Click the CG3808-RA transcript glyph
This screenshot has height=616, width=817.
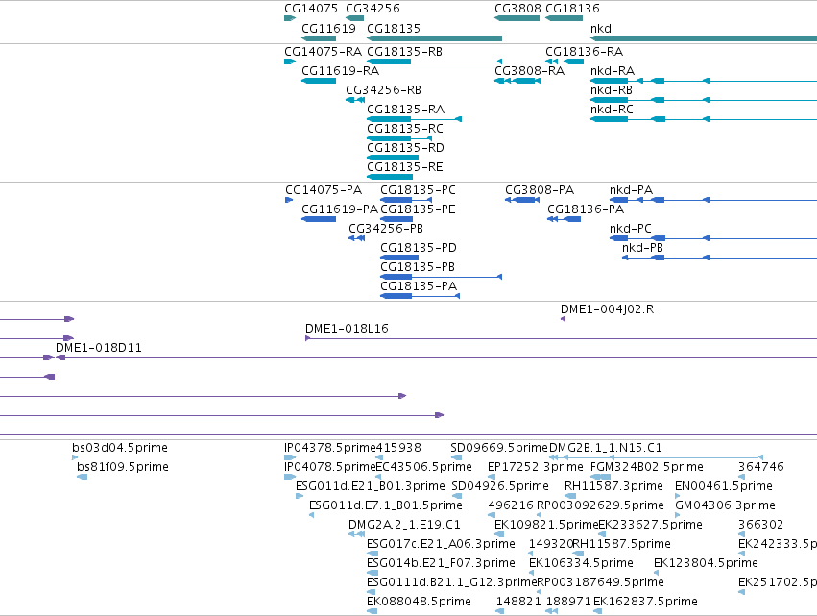point(517,81)
